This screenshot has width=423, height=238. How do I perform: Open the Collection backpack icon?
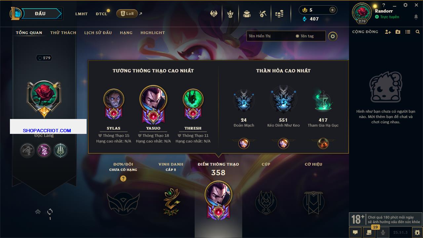click(x=247, y=14)
